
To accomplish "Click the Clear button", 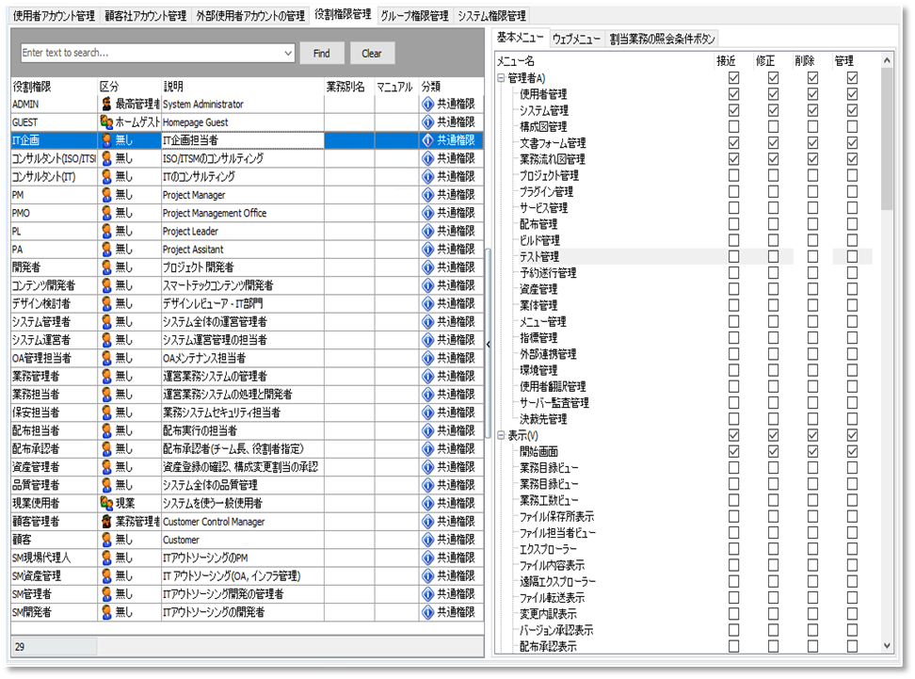I will click(372, 54).
